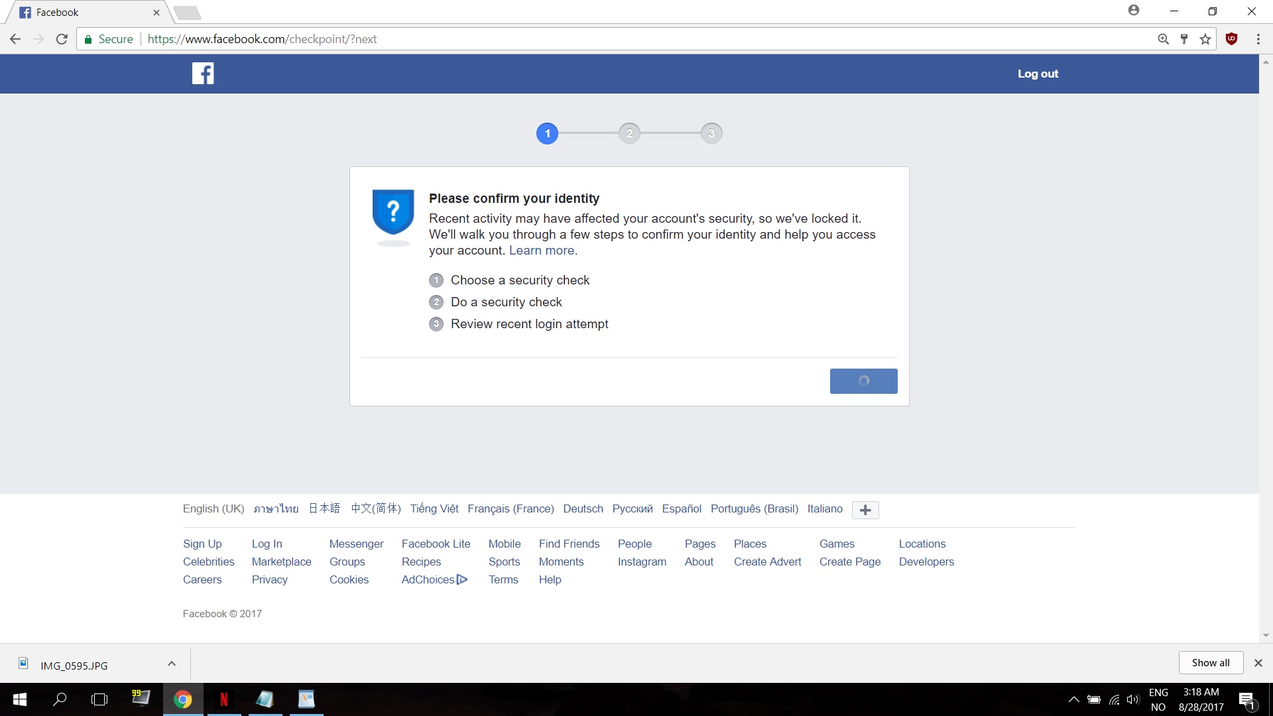Open the Terms footer link
Image resolution: width=1273 pixels, height=716 pixels.
click(x=503, y=579)
